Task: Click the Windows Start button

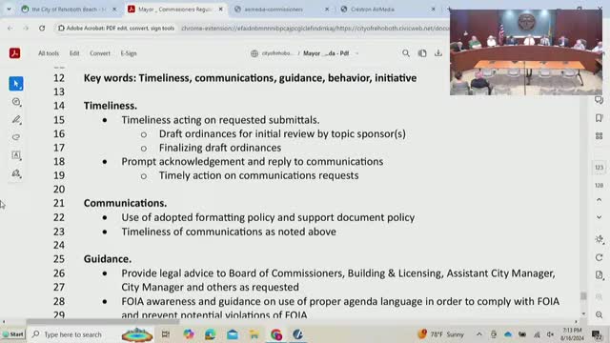Action: click(x=12, y=334)
